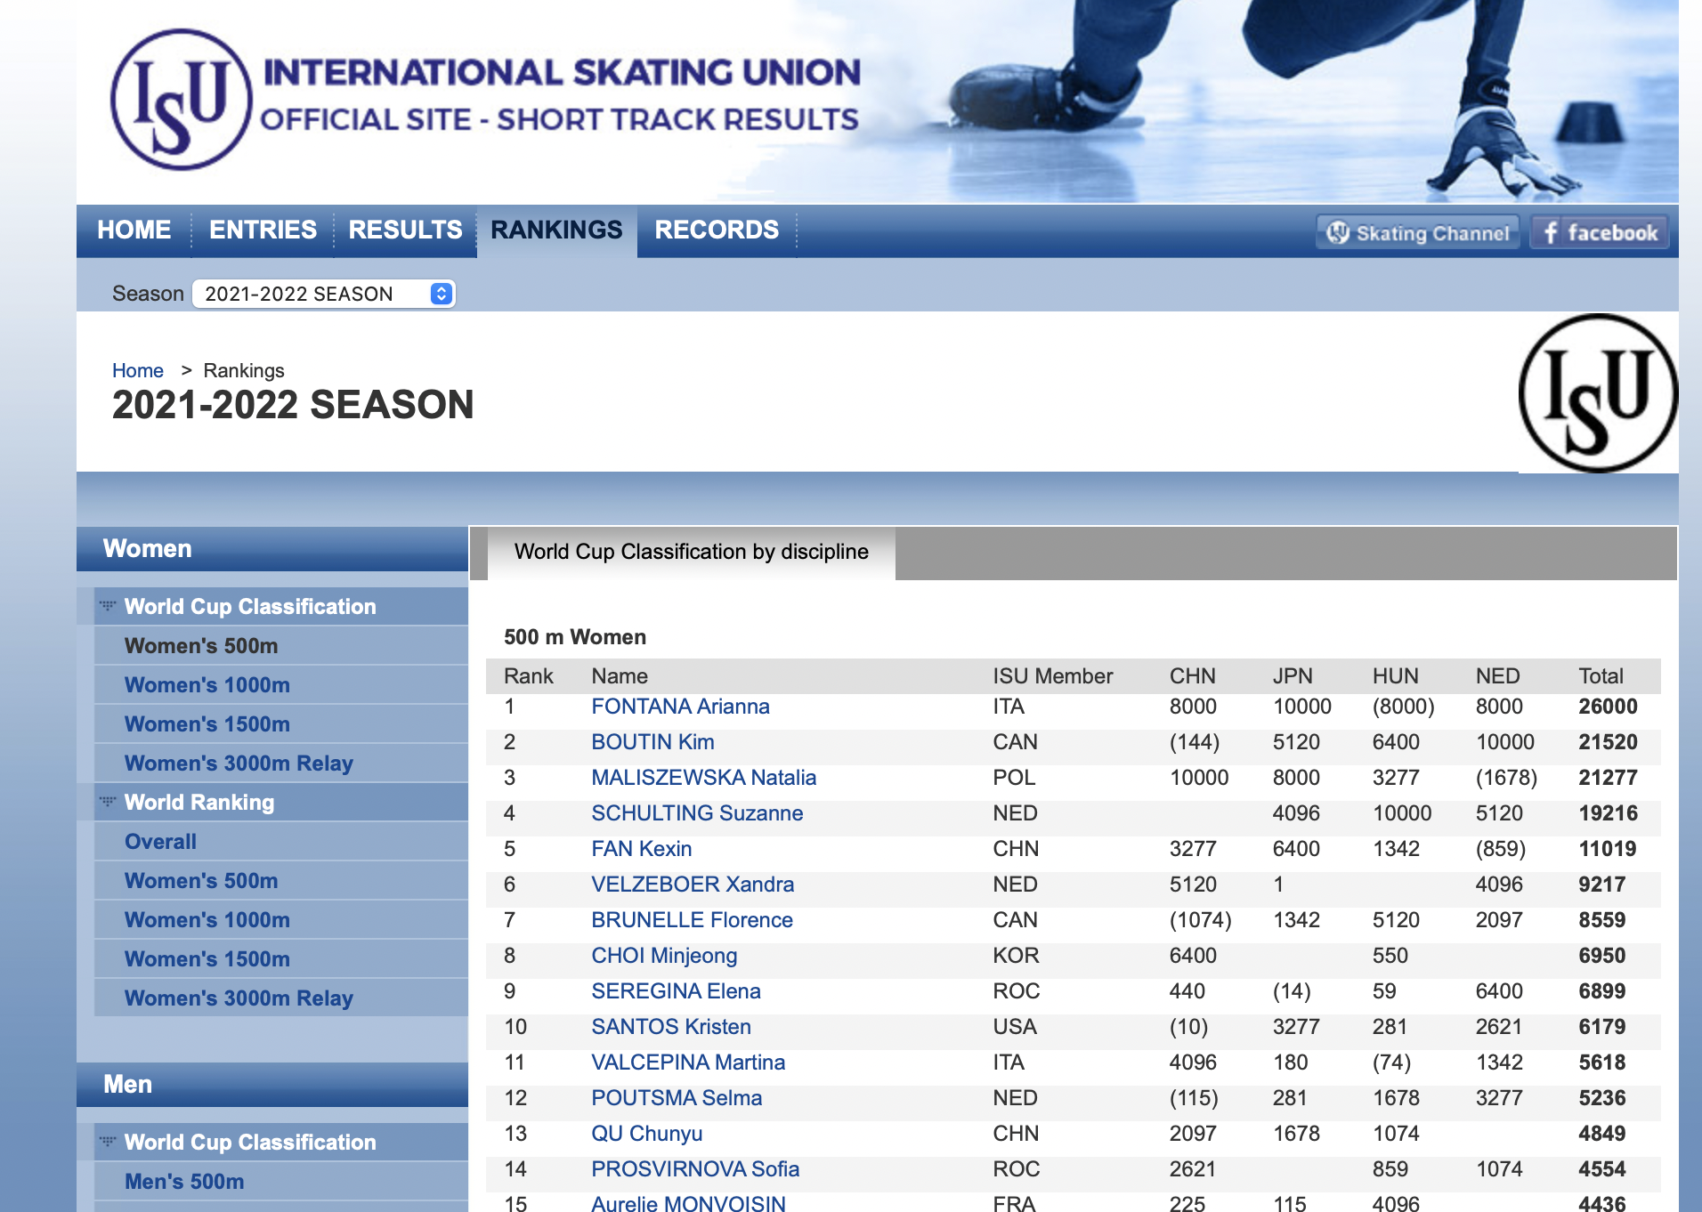Collapse Men World Cup Classification tree icon
This screenshot has width=1702, height=1212.
[x=108, y=1142]
